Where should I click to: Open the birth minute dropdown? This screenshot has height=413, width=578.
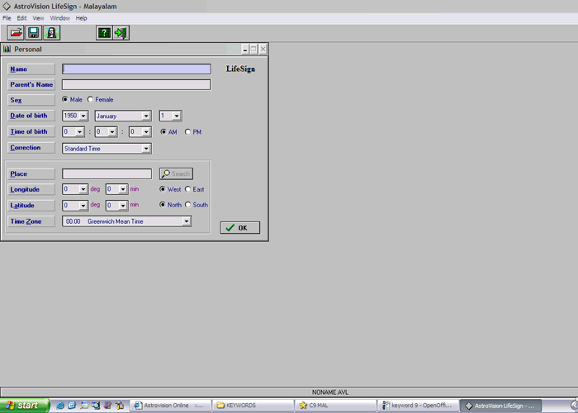coord(112,131)
